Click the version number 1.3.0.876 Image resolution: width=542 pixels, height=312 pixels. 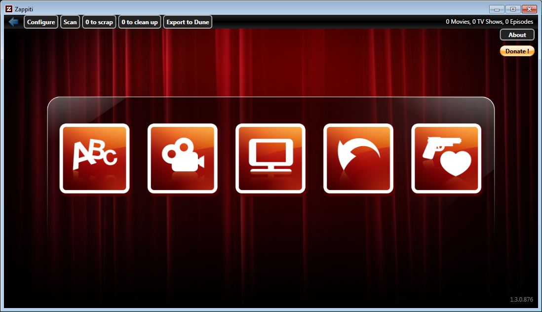[521, 299]
